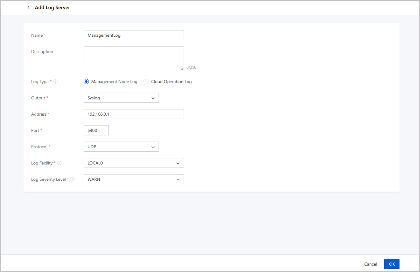Click inside the Description text area

pyautogui.click(x=134, y=58)
